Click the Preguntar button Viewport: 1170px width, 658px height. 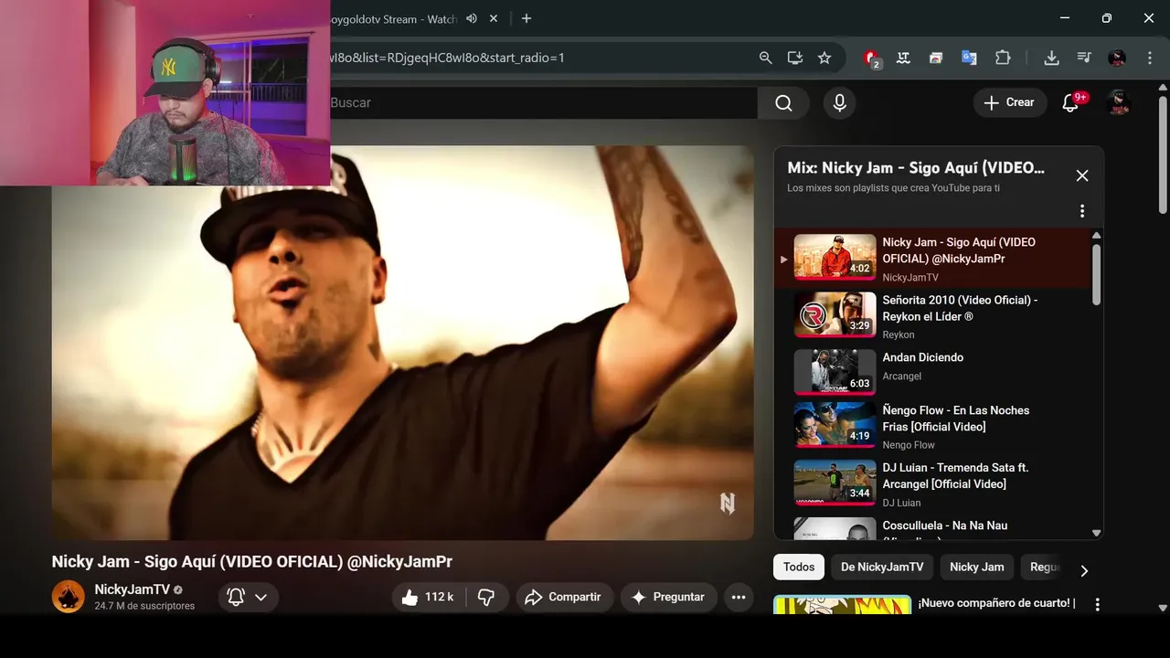(x=669, y=597)
